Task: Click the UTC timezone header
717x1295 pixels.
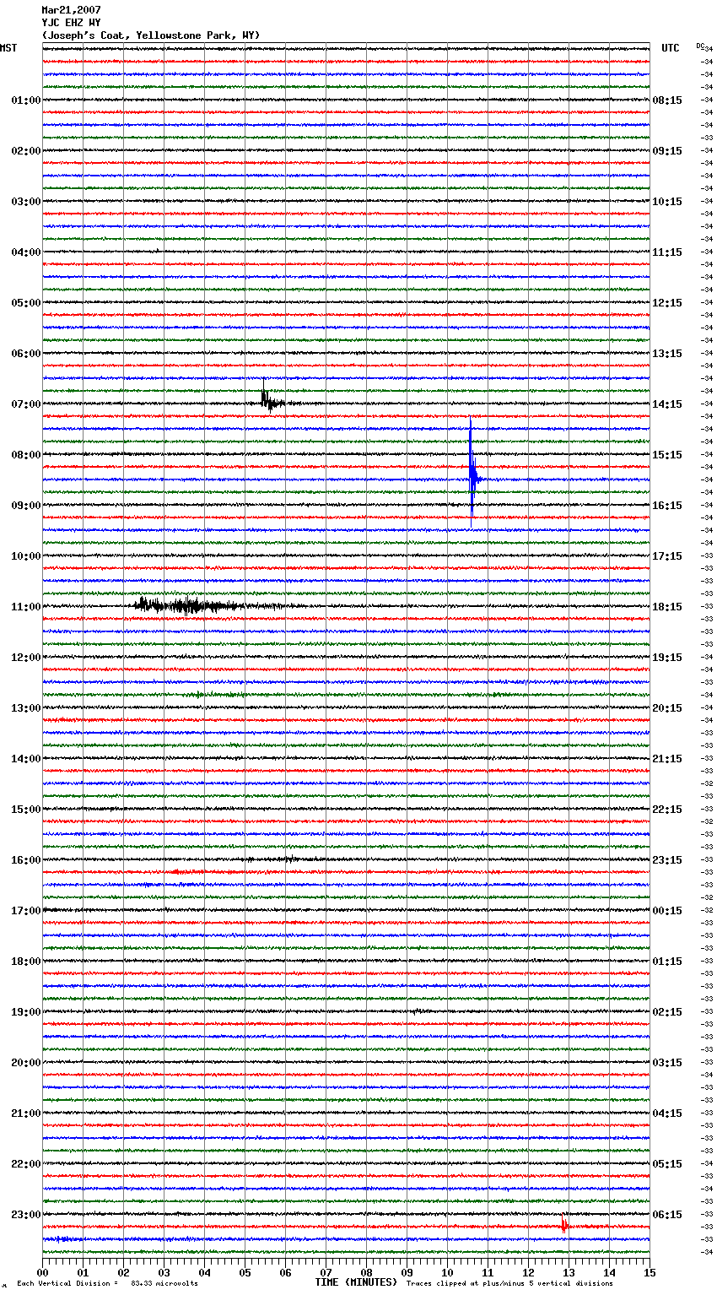Action: 671,48
